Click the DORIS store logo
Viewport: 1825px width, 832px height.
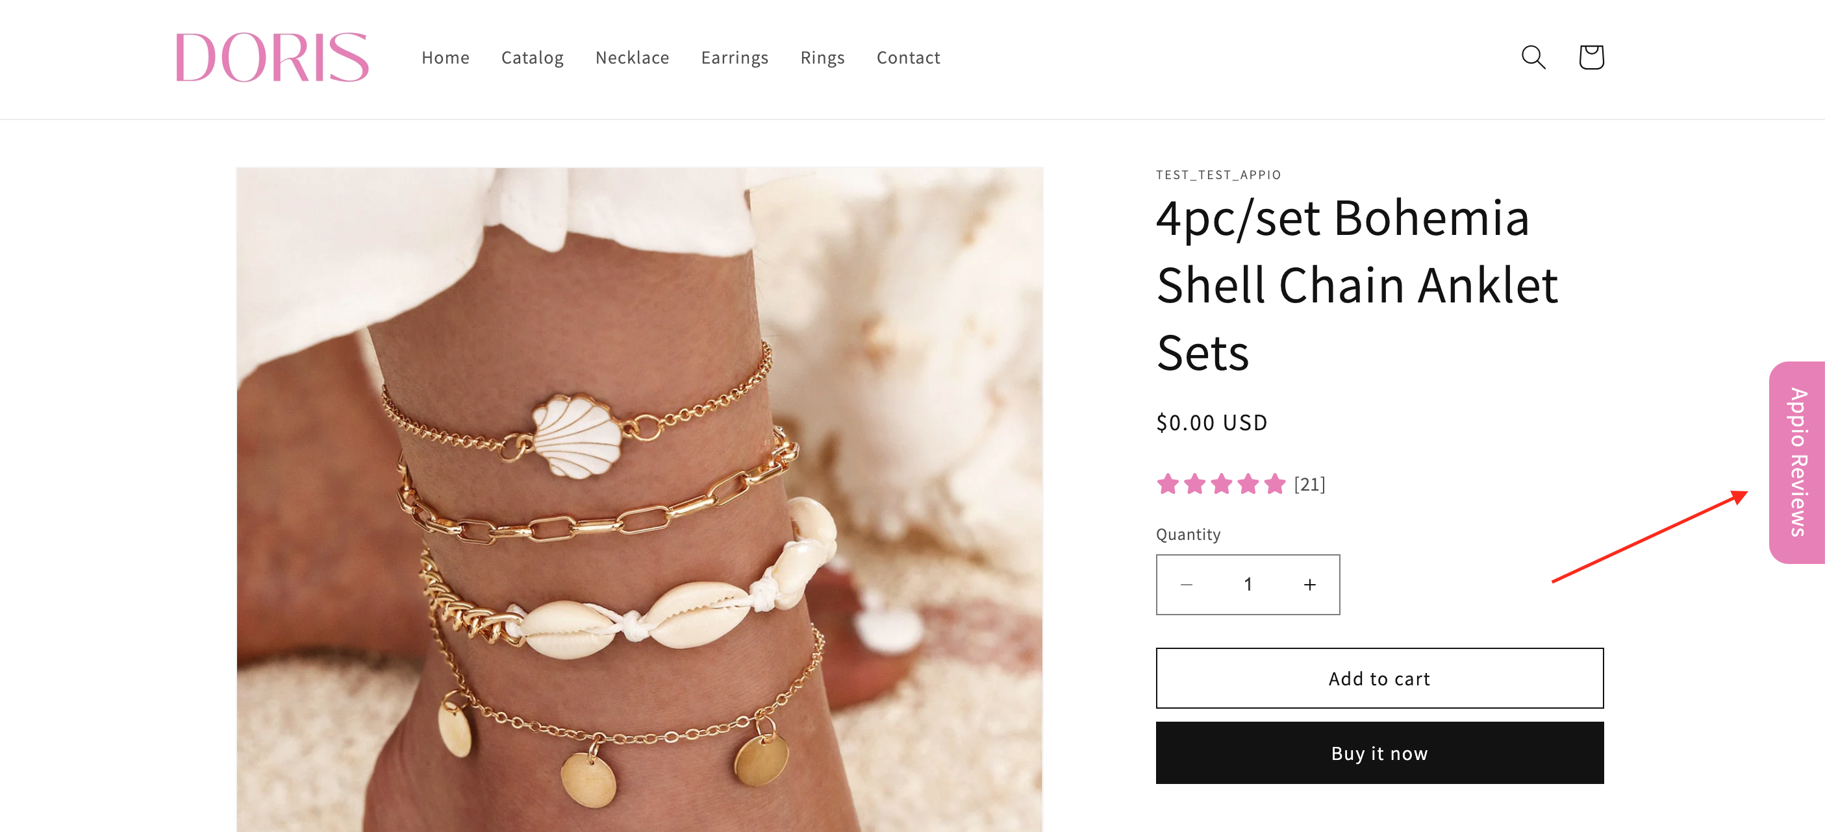pyautogui.click(x=272, y=57)
